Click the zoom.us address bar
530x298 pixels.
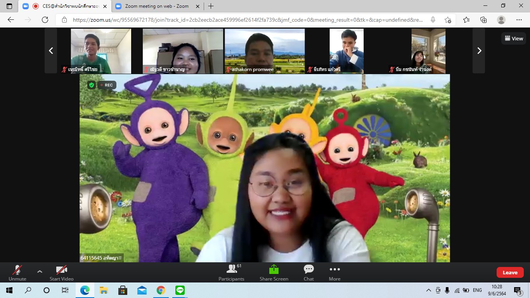pyautogui.click(x=248, y=20)
